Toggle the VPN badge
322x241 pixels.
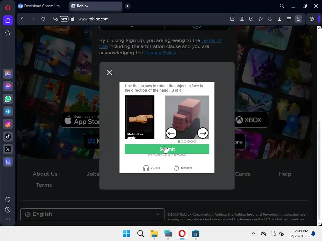click(64, 19)
